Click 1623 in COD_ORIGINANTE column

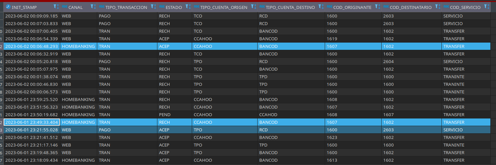click(x=353, y=137)
